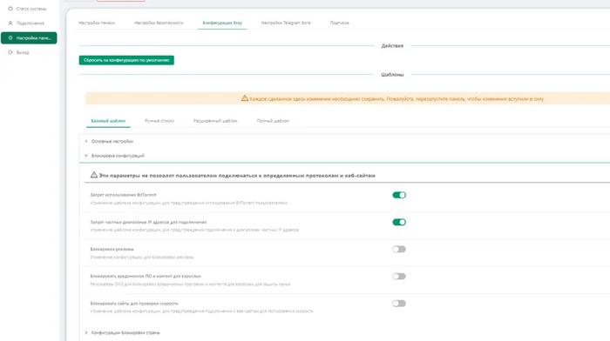Viewport: 610px width, 341px height.
Task: Click the logout icon beside Выход
Action: [x=10, y=52]
